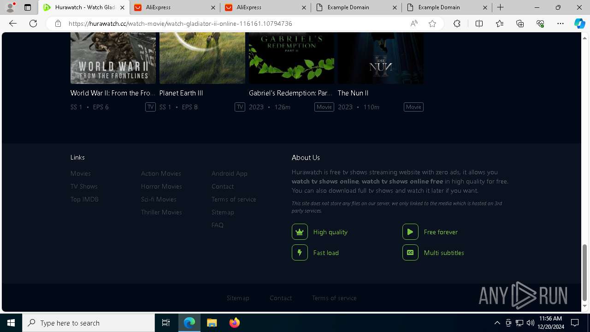Click the Planet Earth III title
The width and height of the screenshot is (590, 332).
[x=181, y=93]
